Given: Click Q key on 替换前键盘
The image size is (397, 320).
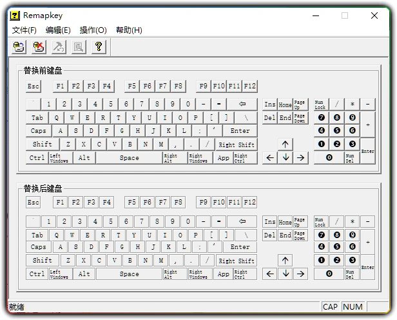Looking at the screenshot, I should [x=57, y=118].
